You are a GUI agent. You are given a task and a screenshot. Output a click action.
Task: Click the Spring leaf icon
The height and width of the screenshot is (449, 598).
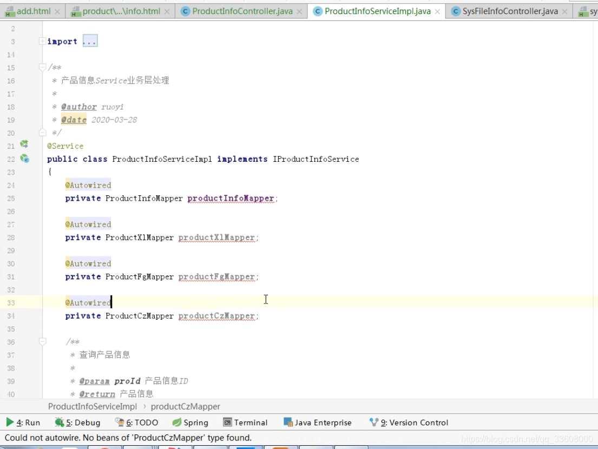177,422
